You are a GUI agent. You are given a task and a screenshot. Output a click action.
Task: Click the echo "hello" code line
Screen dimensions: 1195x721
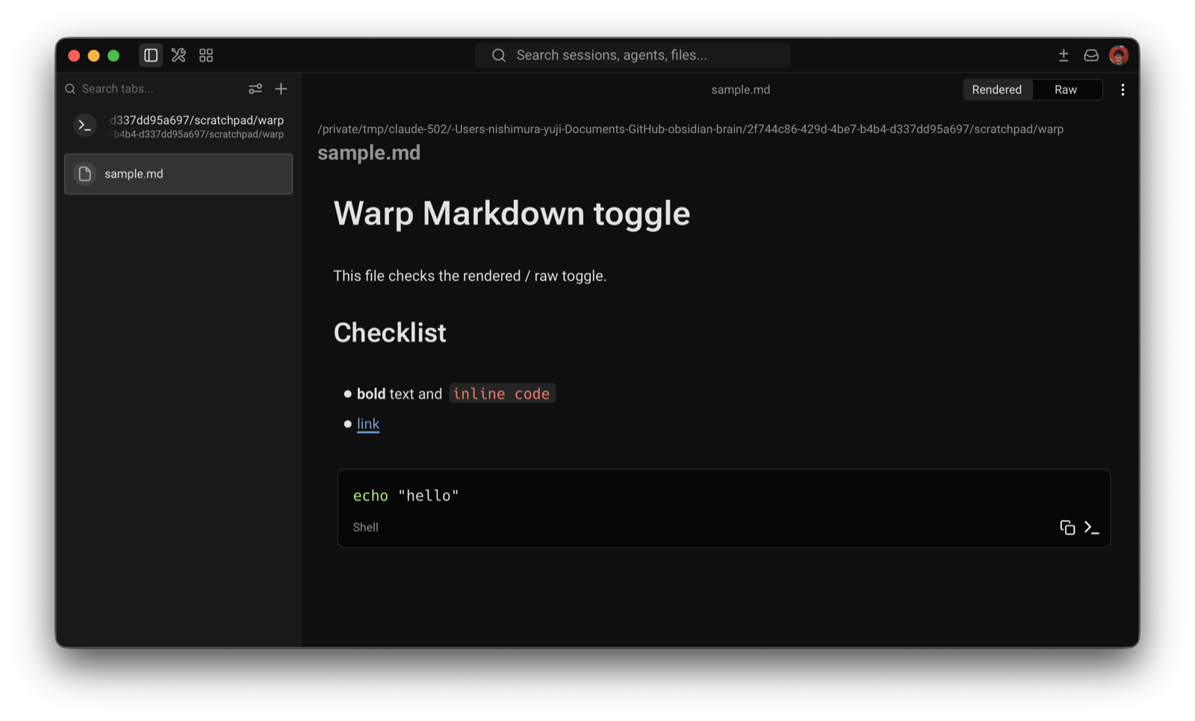coord(406,496)
